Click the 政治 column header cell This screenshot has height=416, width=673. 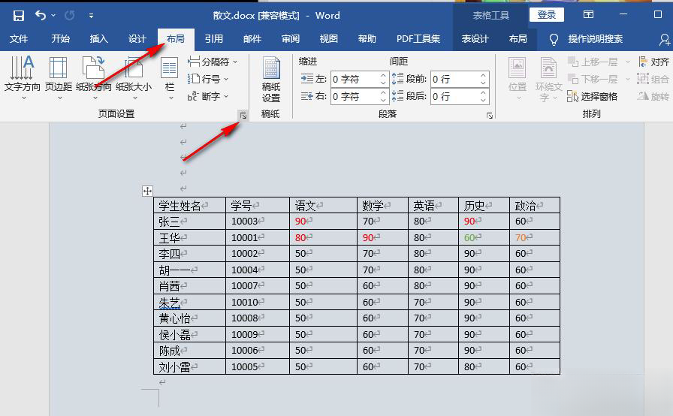pyautogui.click(x=534, y=206)
